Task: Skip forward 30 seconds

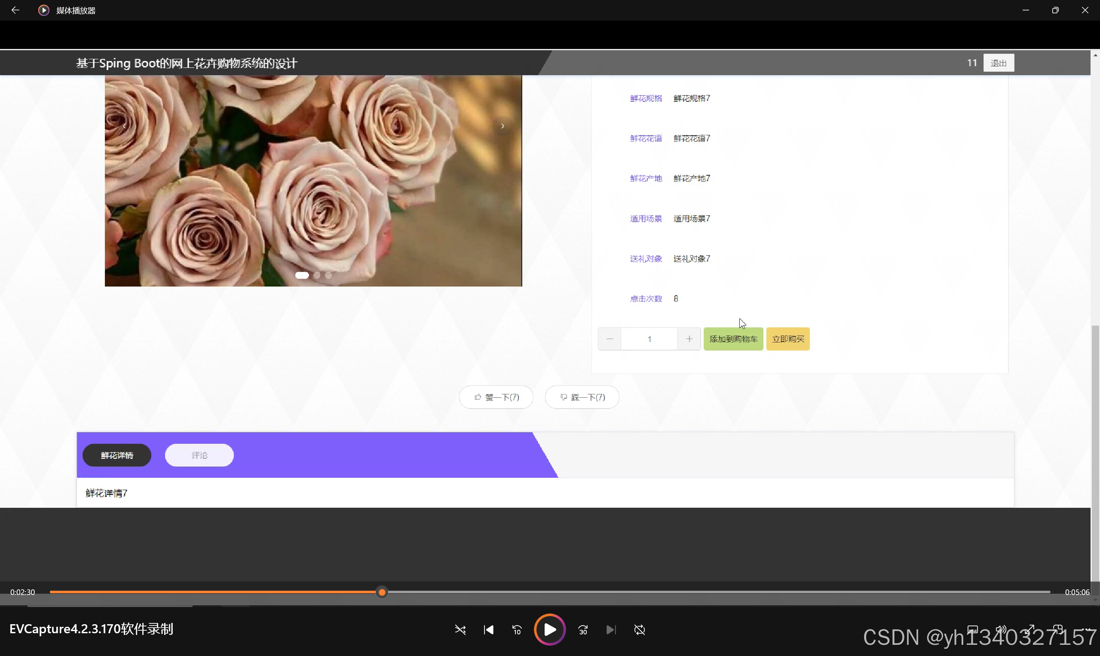Action: (x=583, y=629)
